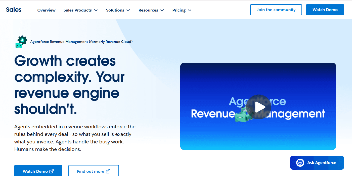Click the video thumbnail title Revenue Management
Viewport: 352px width, 176px height.
(258, 114)
